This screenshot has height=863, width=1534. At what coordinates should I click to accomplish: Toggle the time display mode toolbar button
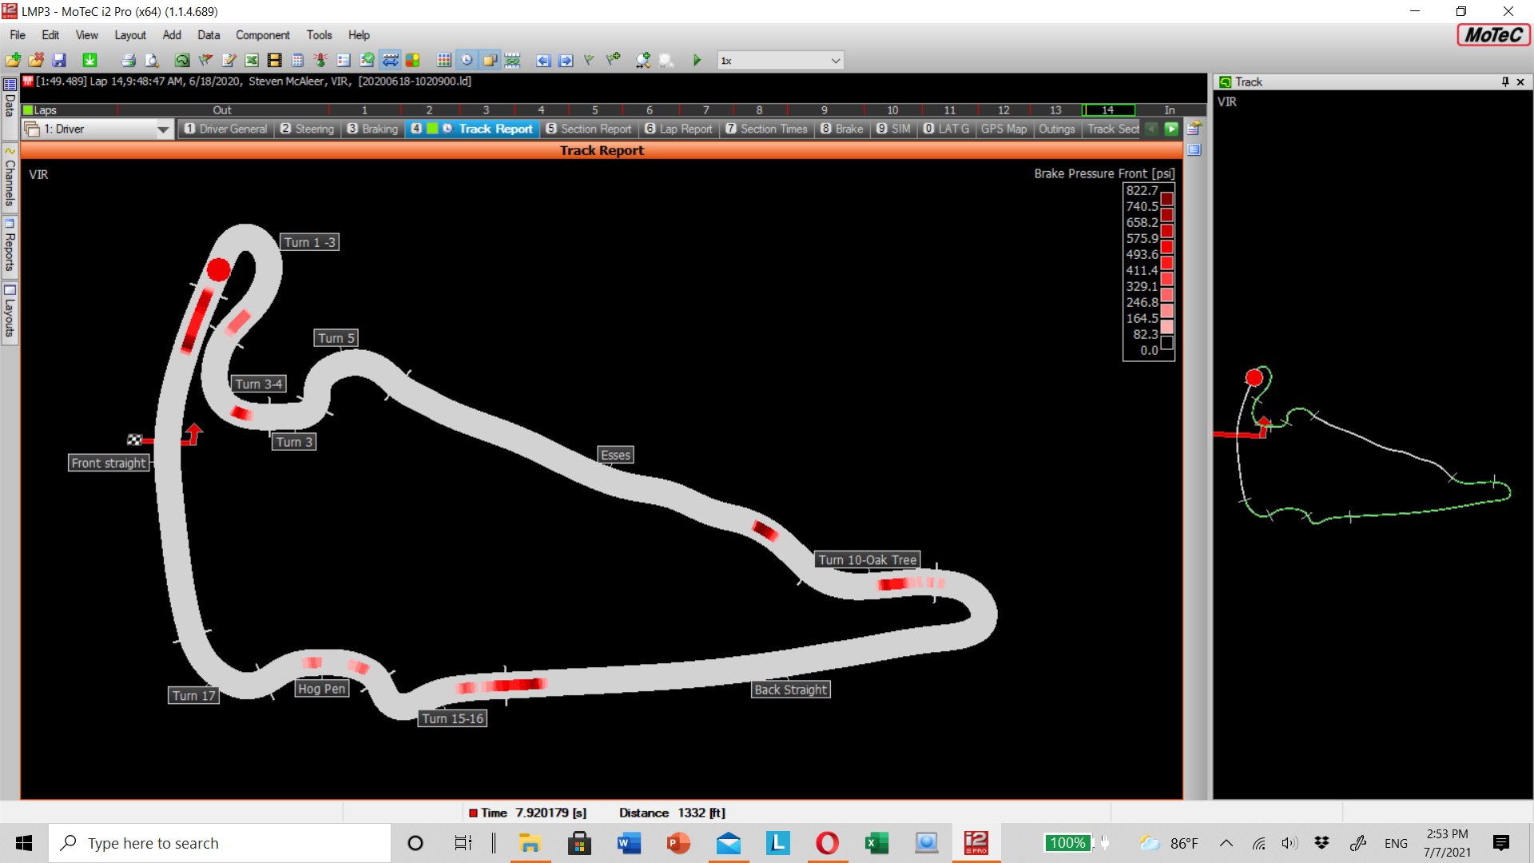point(466,60)
